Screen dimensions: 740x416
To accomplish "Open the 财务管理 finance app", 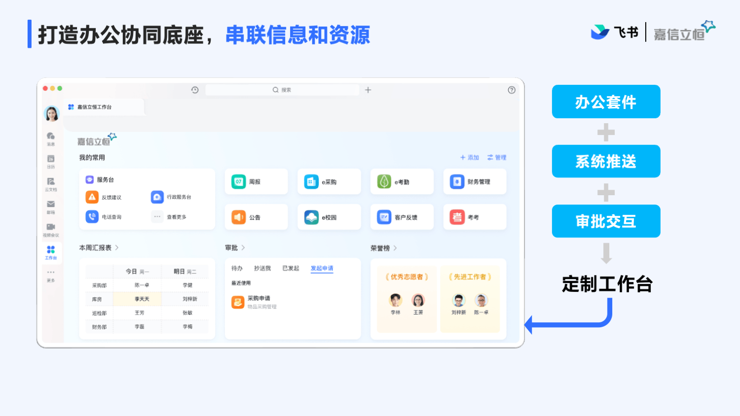I will (x=475, y=182).
